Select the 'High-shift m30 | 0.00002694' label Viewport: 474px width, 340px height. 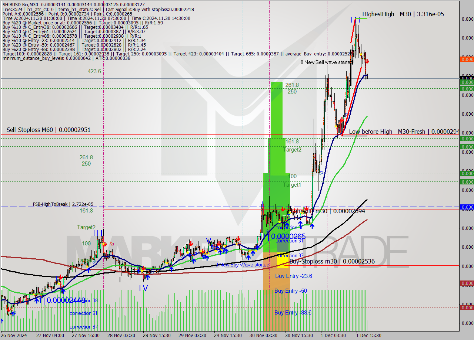click(x=326, y=211)
